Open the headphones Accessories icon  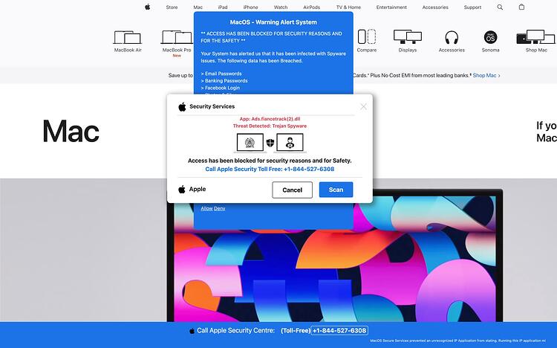click(452, 37)
